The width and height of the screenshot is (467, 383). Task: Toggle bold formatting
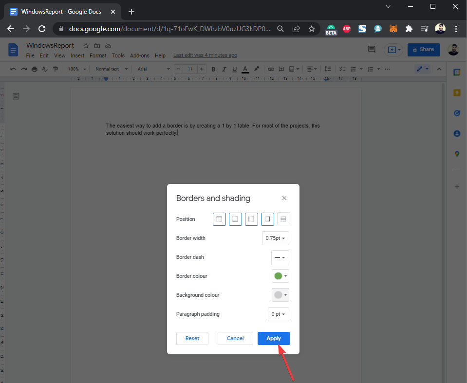point(213,69)
